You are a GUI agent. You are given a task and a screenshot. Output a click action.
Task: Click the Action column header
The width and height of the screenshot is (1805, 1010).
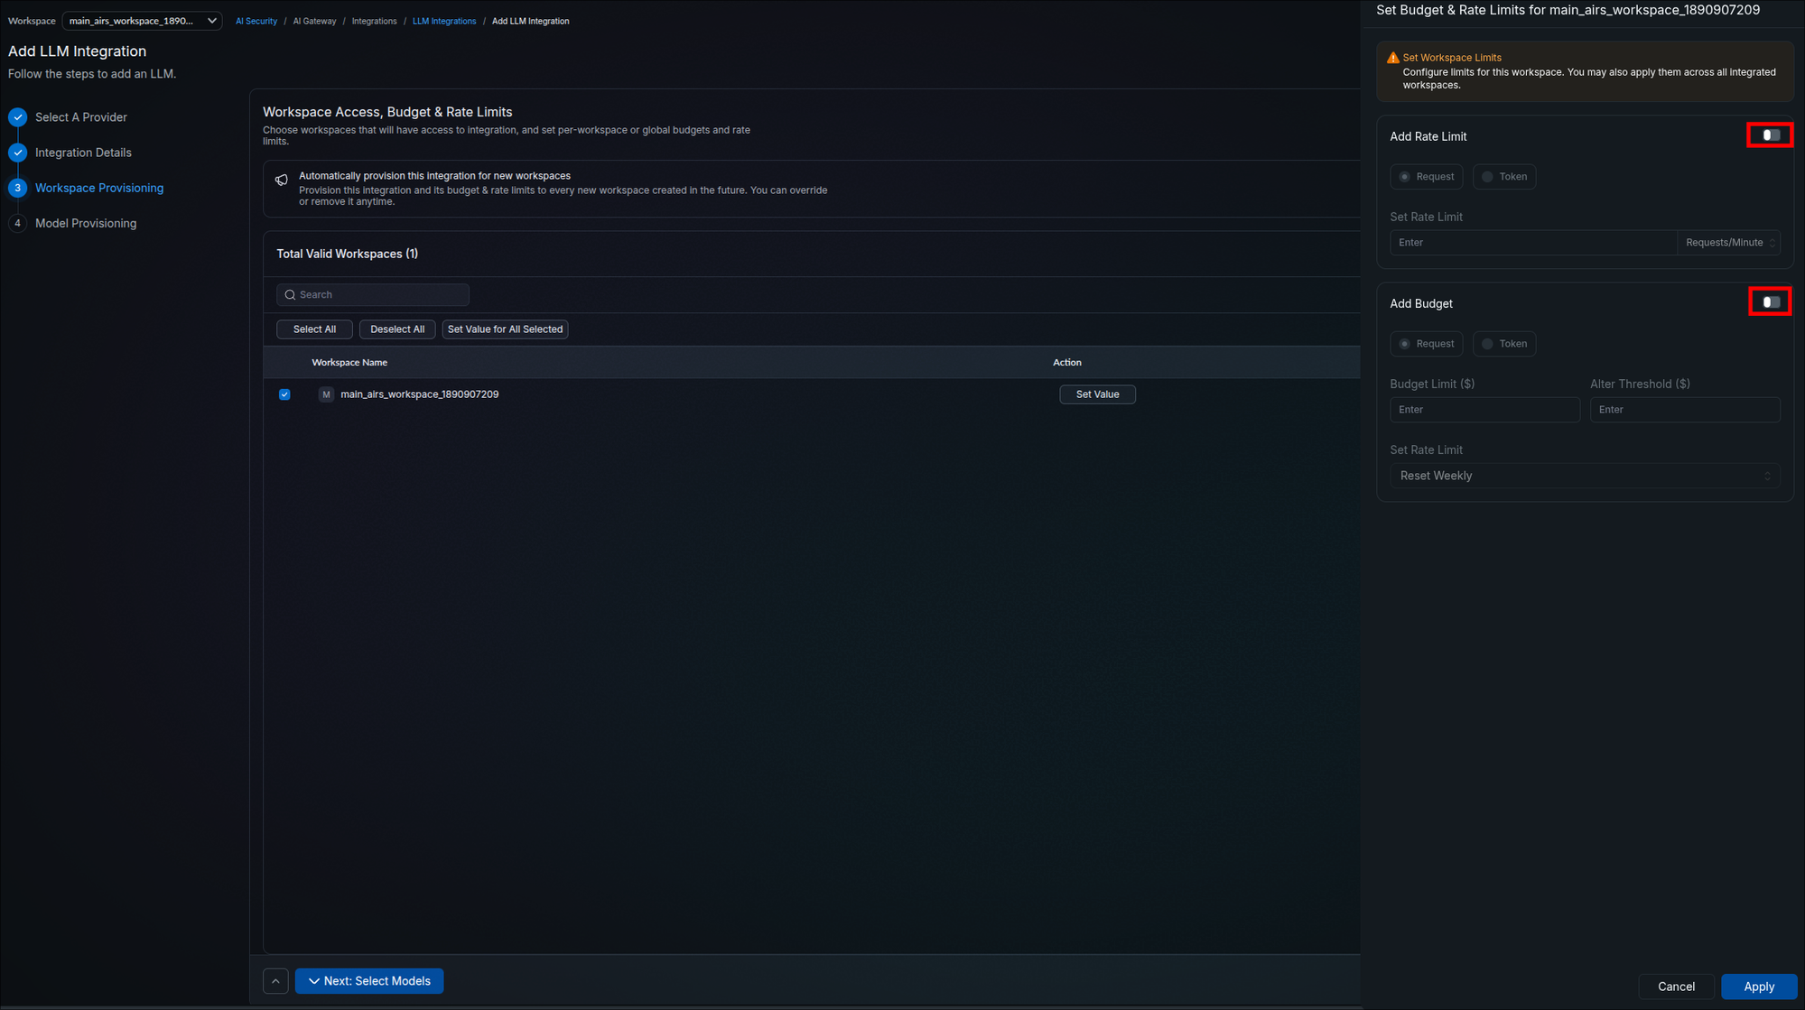click(1066, 363)
